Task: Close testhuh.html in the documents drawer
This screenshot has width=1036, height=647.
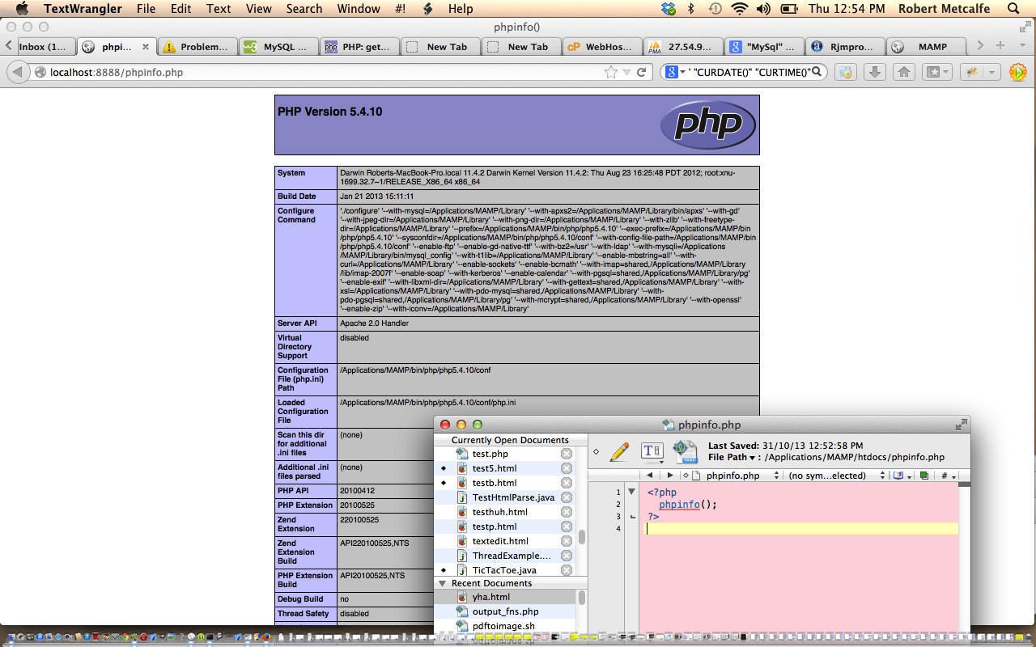Action: (x=567, y=512)
